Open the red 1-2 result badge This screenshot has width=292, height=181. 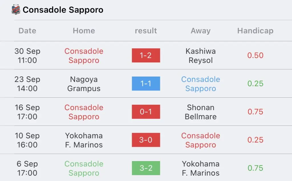[146, 55]
